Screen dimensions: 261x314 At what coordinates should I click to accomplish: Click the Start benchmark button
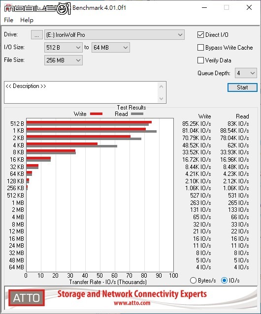pyautogui.click(x=242, y=87)
